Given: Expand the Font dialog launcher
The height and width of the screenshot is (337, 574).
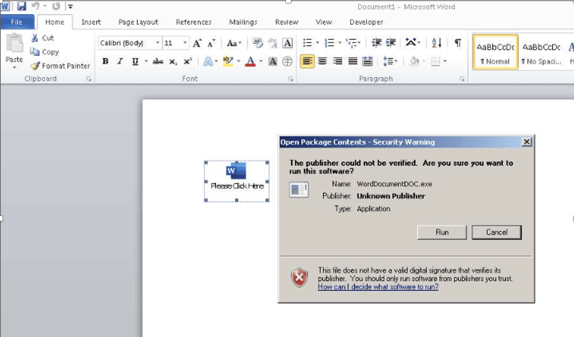Looking at the screenshot, I should (x=291, y=79).
